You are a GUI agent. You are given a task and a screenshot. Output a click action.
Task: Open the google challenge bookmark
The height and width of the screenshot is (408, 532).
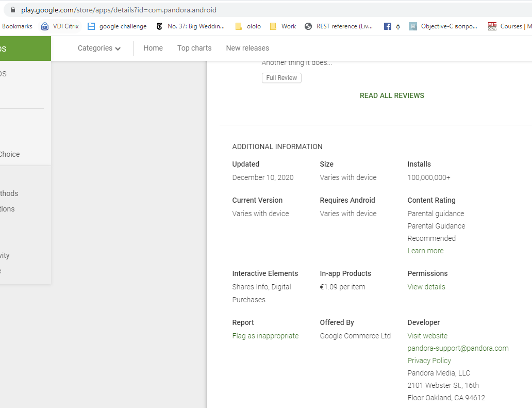[117, 26]
